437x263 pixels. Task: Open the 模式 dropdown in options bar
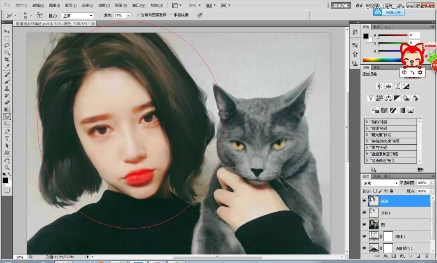click(77, 16)
